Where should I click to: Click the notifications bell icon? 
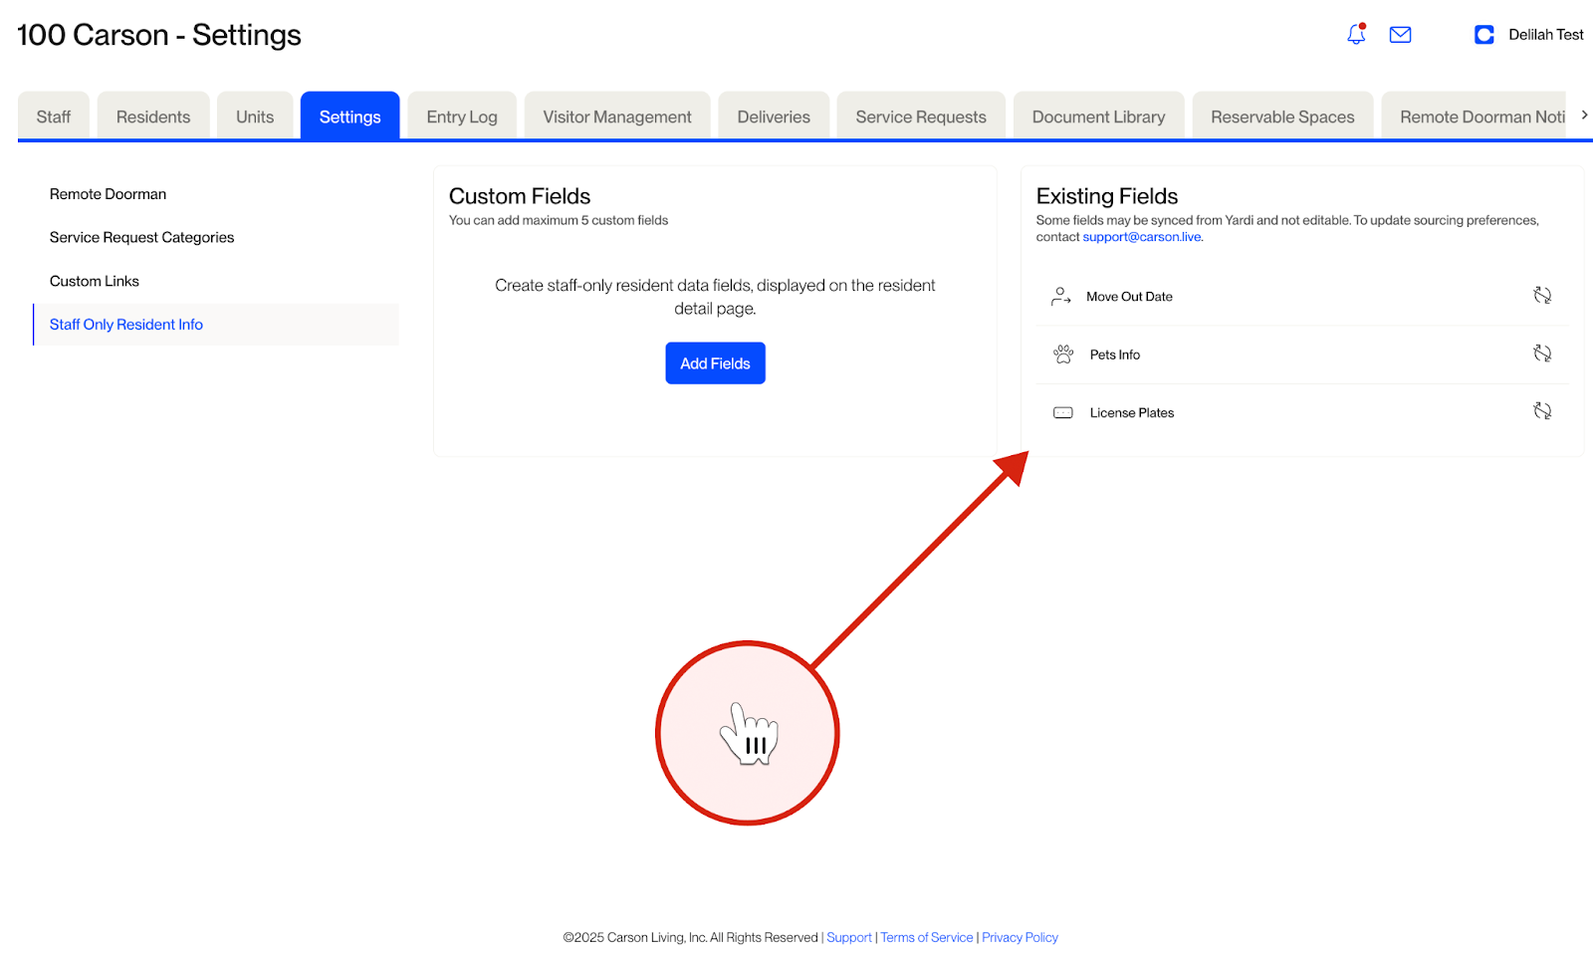click(1355, 34)
